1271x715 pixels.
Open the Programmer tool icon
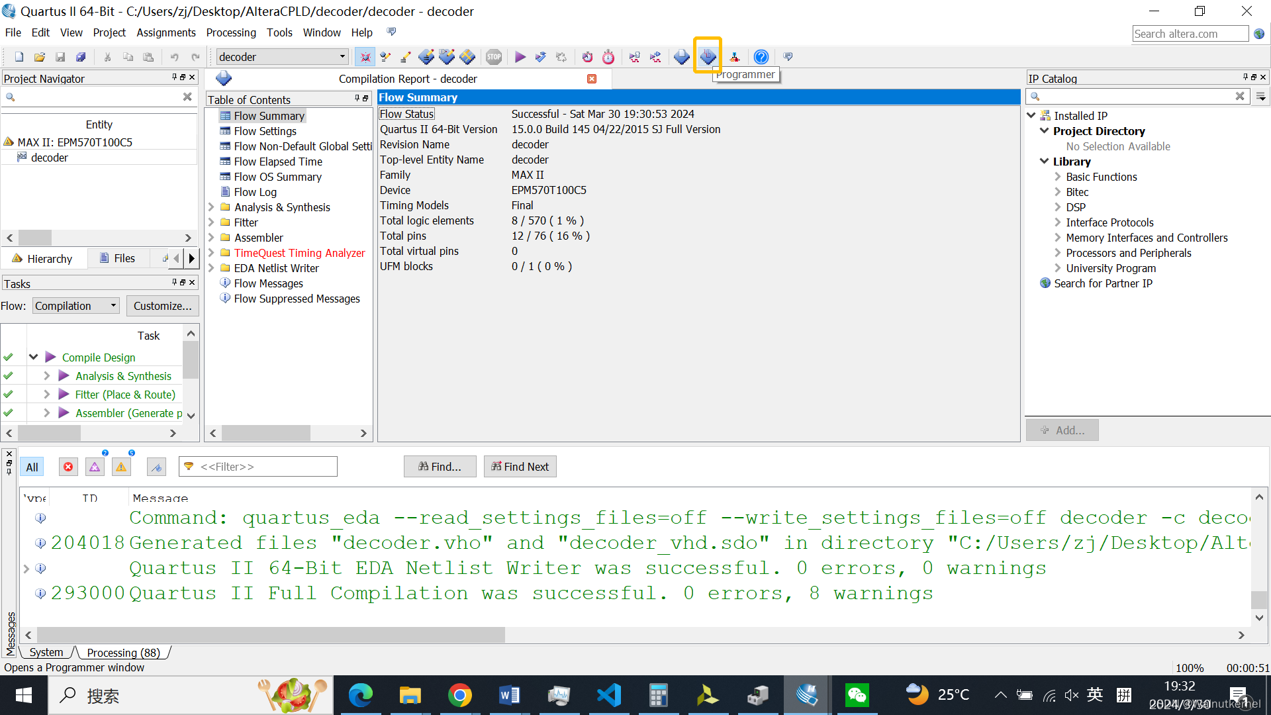pyautogui.click(x=708, y=57)
